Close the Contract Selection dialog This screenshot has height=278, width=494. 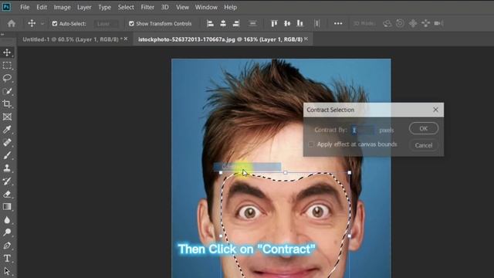tap(435, 110)
